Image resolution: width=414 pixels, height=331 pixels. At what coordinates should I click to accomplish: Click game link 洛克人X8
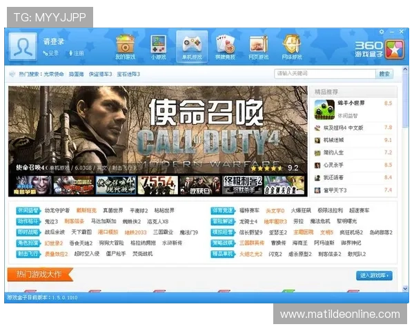pos(158,221)
